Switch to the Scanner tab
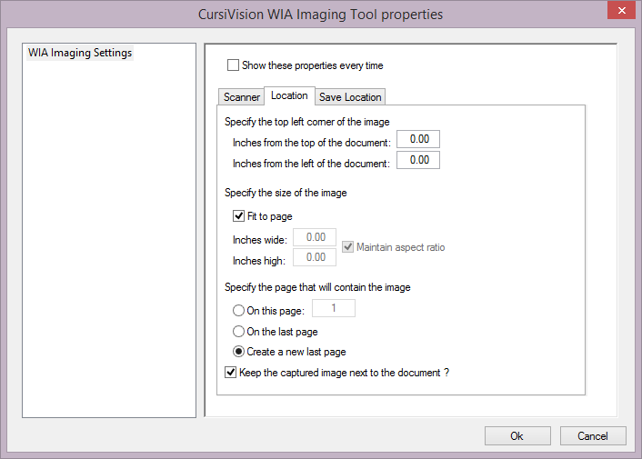This screenshot has width=642, height=459. pos(242,97)
